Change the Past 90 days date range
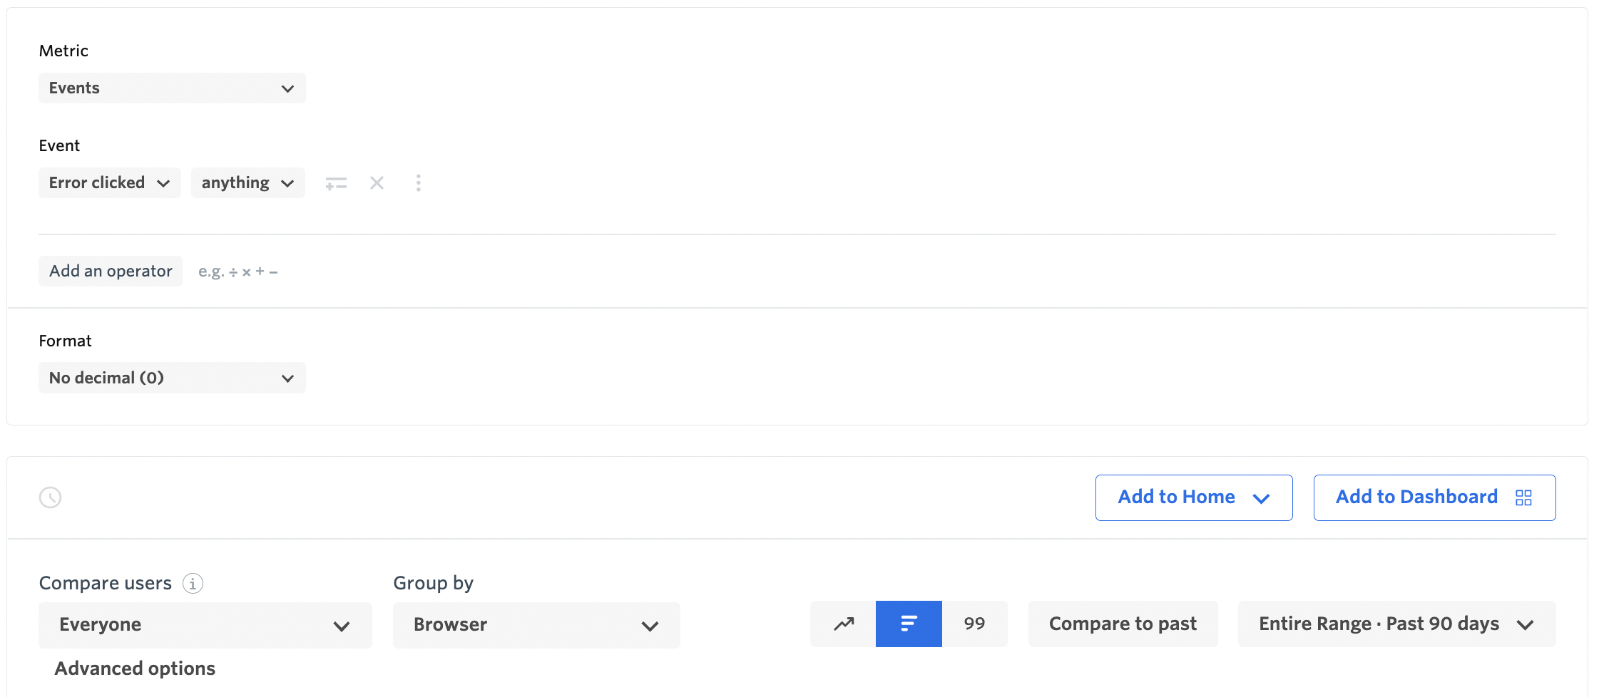Image resolution: width=1599 pixels, height=697 pixels. point(1396,624)
